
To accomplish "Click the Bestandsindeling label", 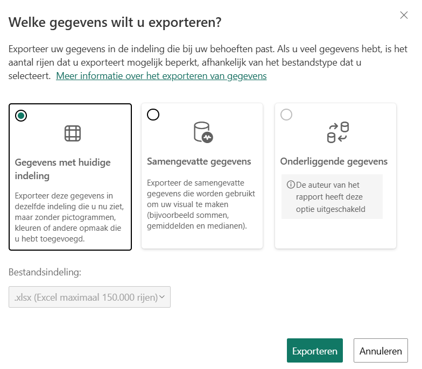I will tap(45, 272).
